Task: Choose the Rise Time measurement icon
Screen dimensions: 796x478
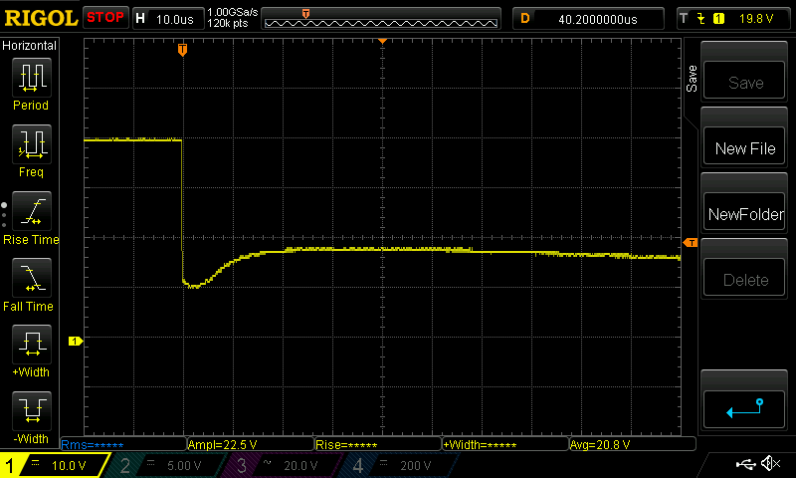Action: (x=30, y=216)
